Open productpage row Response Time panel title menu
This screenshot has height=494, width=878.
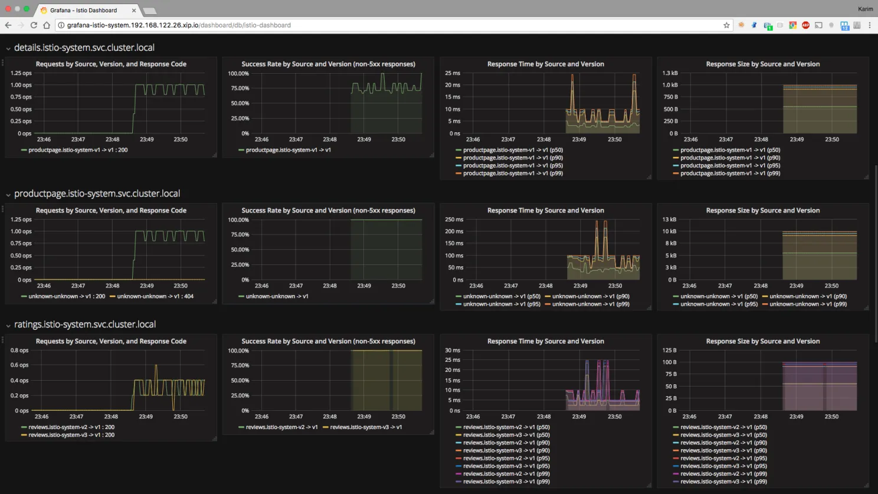click(x=546, y=210)
